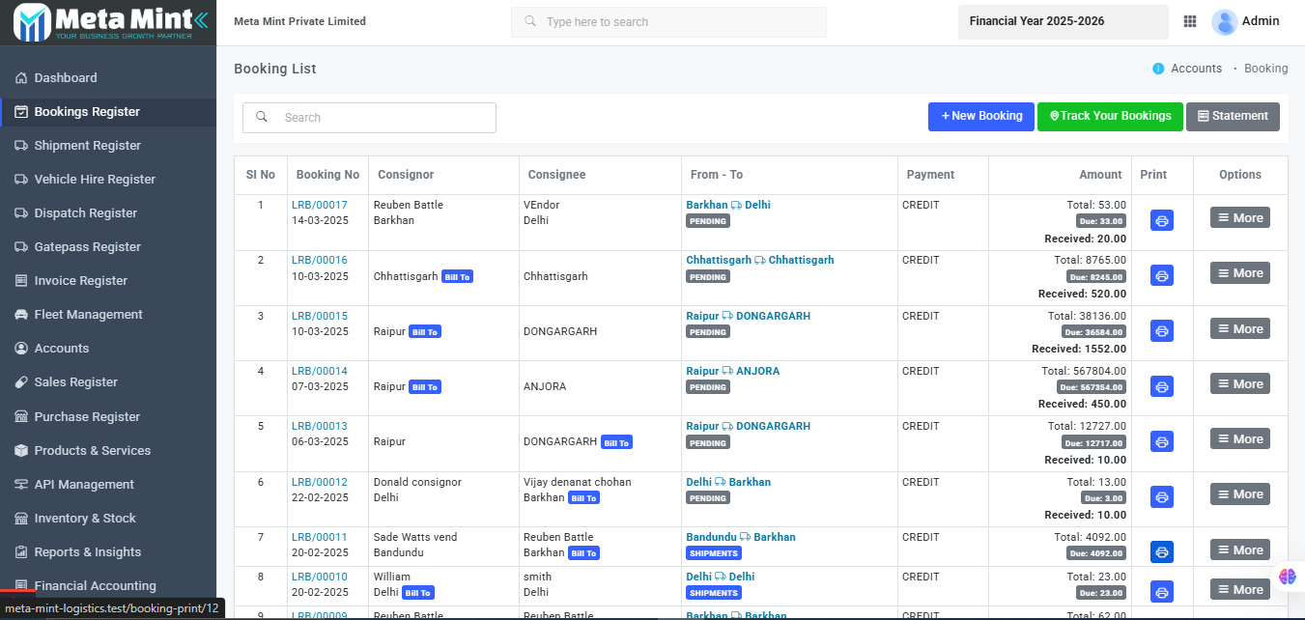Screen dimensions: 1305x620
Task: Open More options for booking LRB/00017
Action: (1239, 218)
